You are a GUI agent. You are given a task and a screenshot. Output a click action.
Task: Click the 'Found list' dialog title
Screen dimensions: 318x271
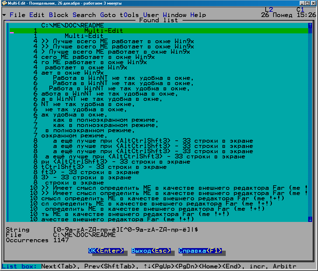pyautogui.click(x=158, y=20)
